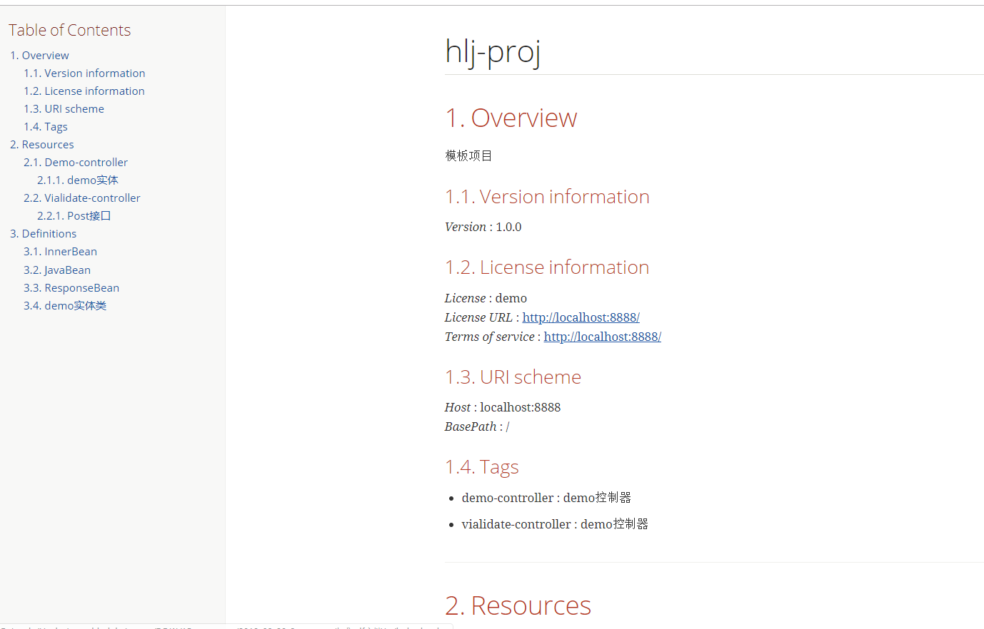The image size is (984, 629).
Task: Go to the ResponseBean definition
Action: (71, 288)
